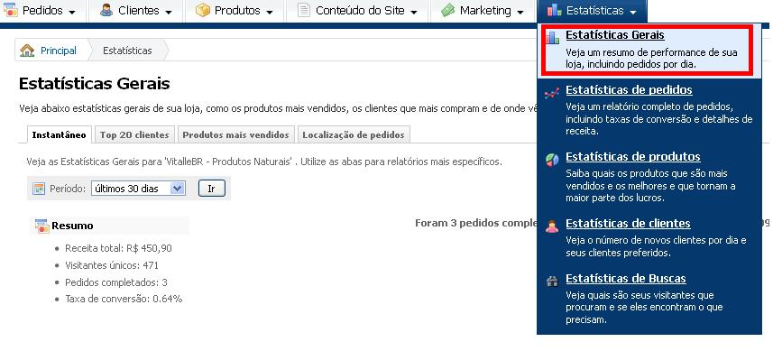Click the Estatísticas de clientes person icon
Image resolution: width=773 pixels, height=351 pixels.
click(552, 226)
